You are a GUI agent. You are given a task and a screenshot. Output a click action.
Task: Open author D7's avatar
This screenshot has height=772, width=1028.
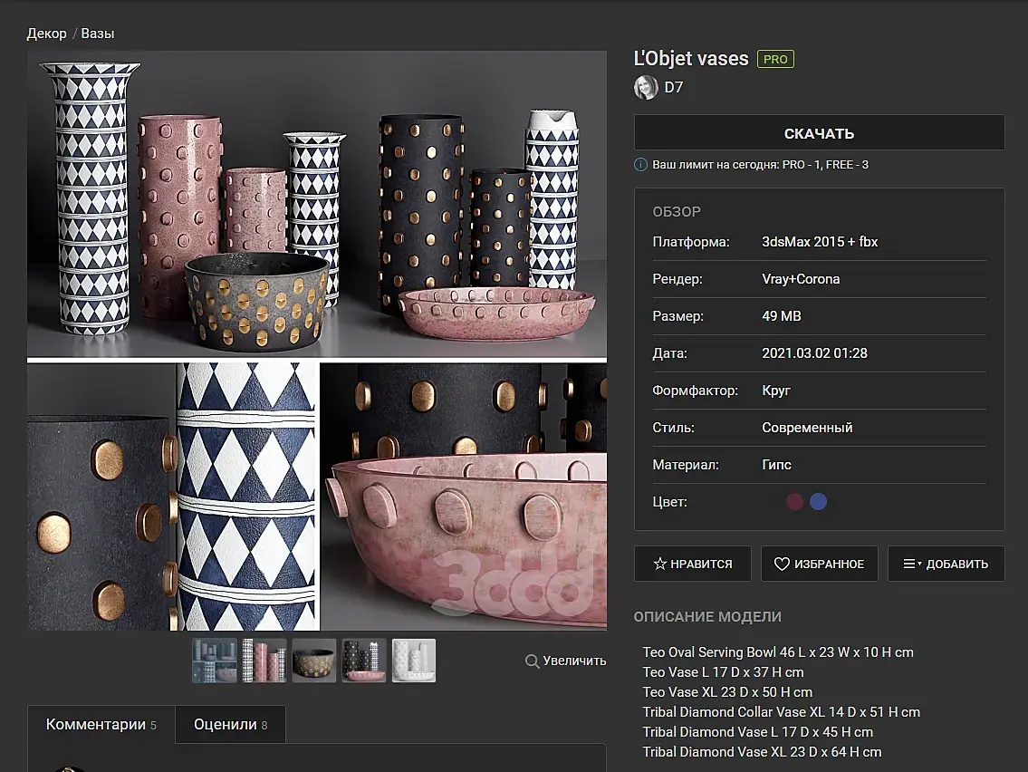point(646,87)
